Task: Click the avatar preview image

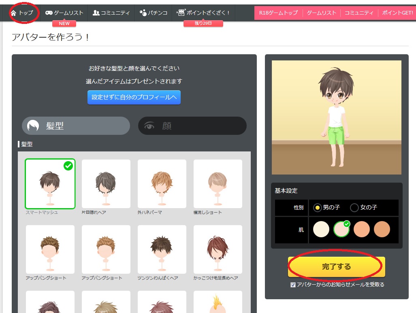Action: (337, 117)
